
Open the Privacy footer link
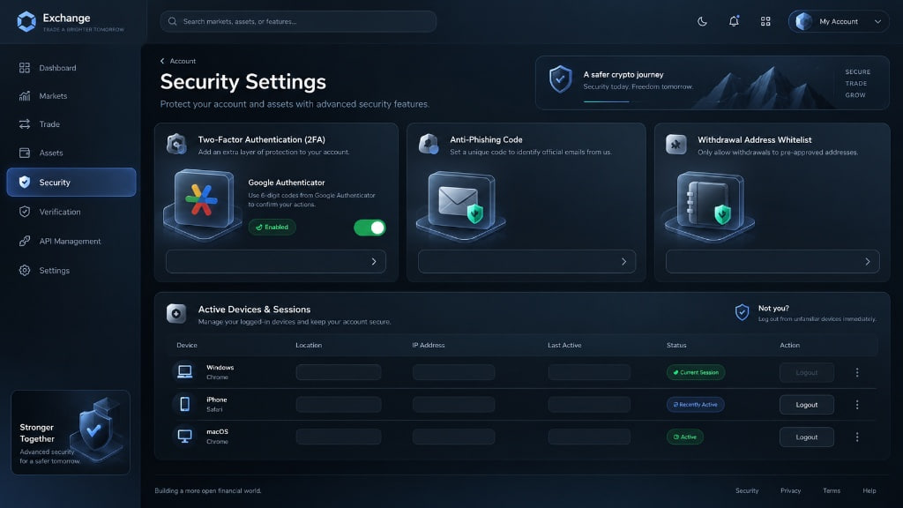click(x=791, y=490)
